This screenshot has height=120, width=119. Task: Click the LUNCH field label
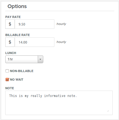(x=11, y=53)
